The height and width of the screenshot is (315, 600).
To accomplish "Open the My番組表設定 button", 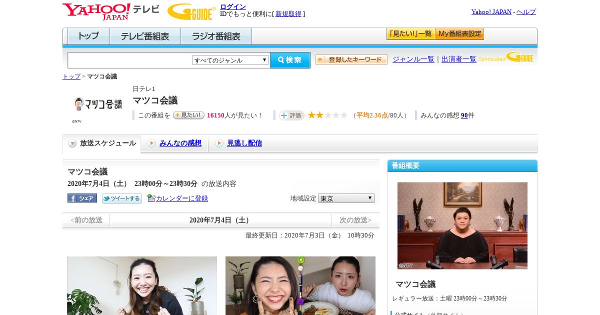I will 459,34.
